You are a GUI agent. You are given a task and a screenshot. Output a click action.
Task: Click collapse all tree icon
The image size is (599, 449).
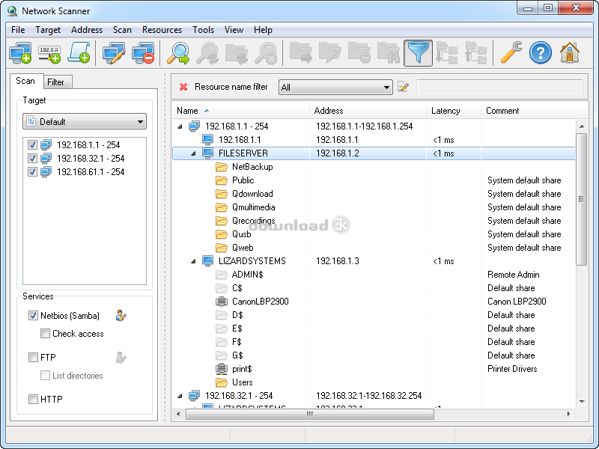click(475, 53)
